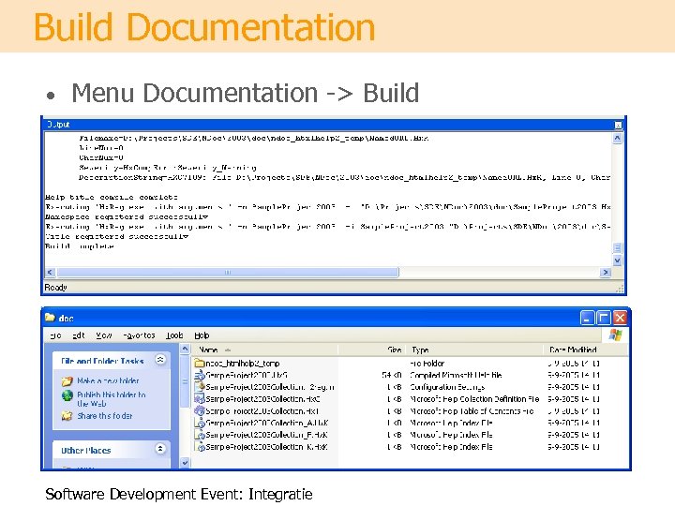Select the SampleProject2003Collection.HxT file icon
The height and width of the screenshot is (506, 675).
(199, 411)
